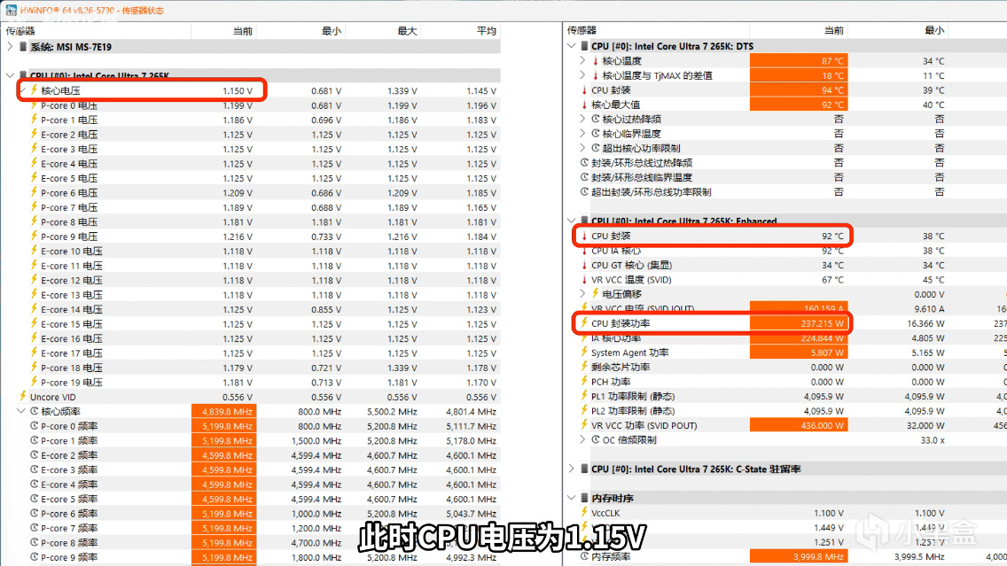This screenshot has height=566, width=1007.
Task: Click the lightning icon beside PCH 功率
Action: tap(584, 381)
